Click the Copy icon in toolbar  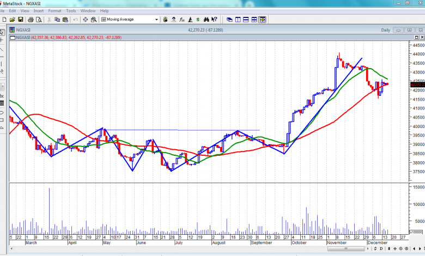(57, 20)
